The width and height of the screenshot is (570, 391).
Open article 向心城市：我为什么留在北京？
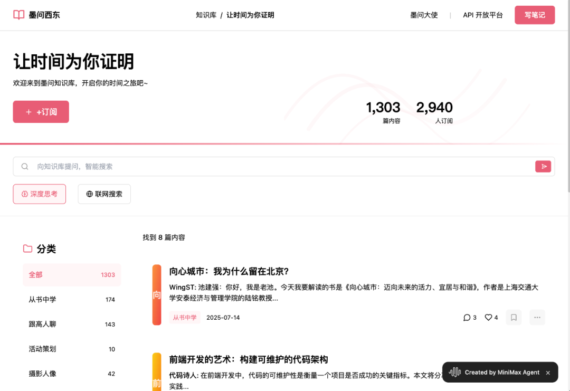pos(229,271)
